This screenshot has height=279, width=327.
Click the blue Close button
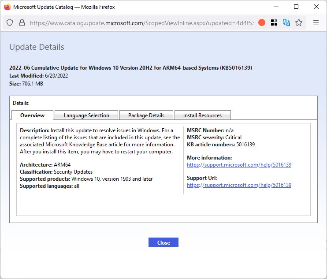click(x=163, y=242)
